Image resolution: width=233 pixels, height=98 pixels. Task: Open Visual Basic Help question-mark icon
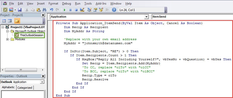(114, 10)
